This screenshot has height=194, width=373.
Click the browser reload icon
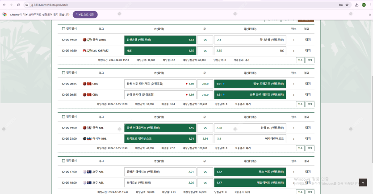point(18,5)
